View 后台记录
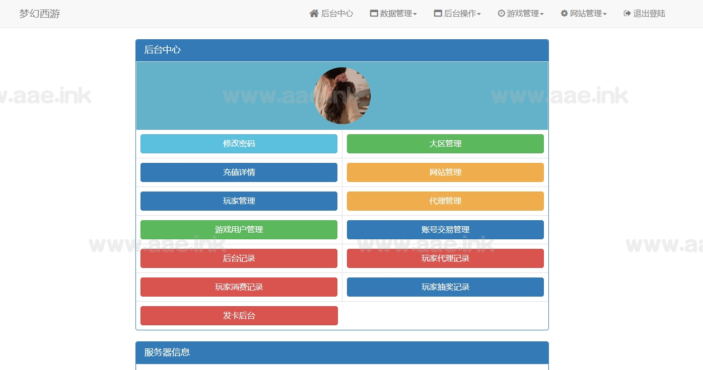The width and height of the screenshot is (703, 370). pos(239,258)
